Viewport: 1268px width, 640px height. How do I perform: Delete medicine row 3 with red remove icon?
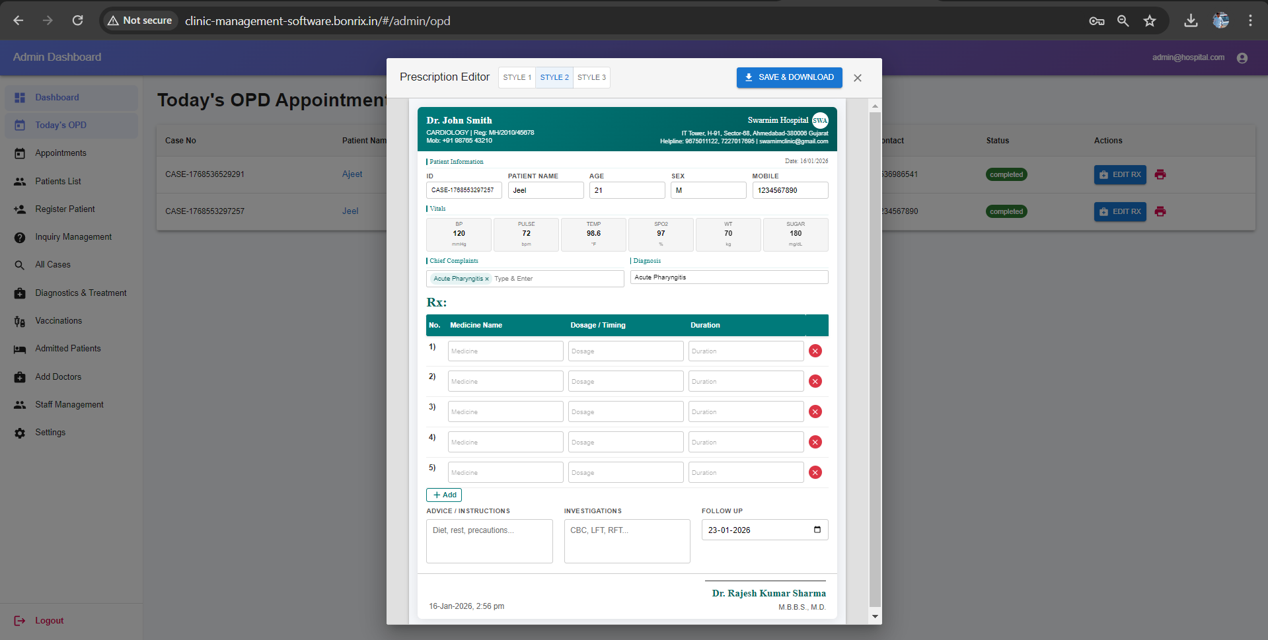coord(815,411)
